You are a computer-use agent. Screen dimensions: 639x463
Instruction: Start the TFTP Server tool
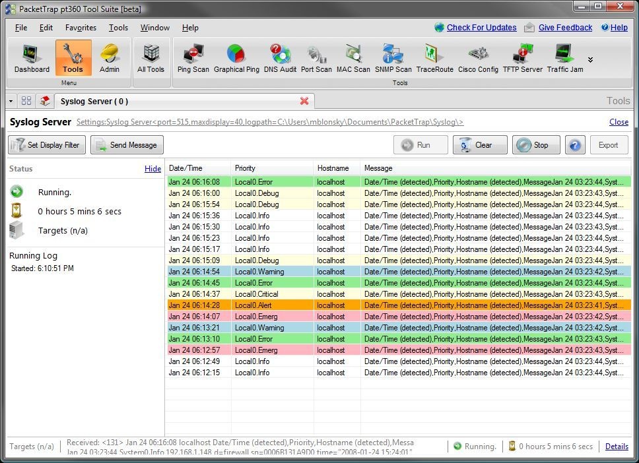click(x=522, y=59)
